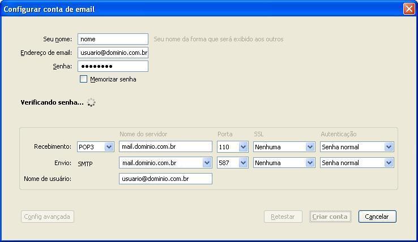Viewport: 418px width, 242px height.
Task: Click the Seu nome hint text
Action: 218,39
